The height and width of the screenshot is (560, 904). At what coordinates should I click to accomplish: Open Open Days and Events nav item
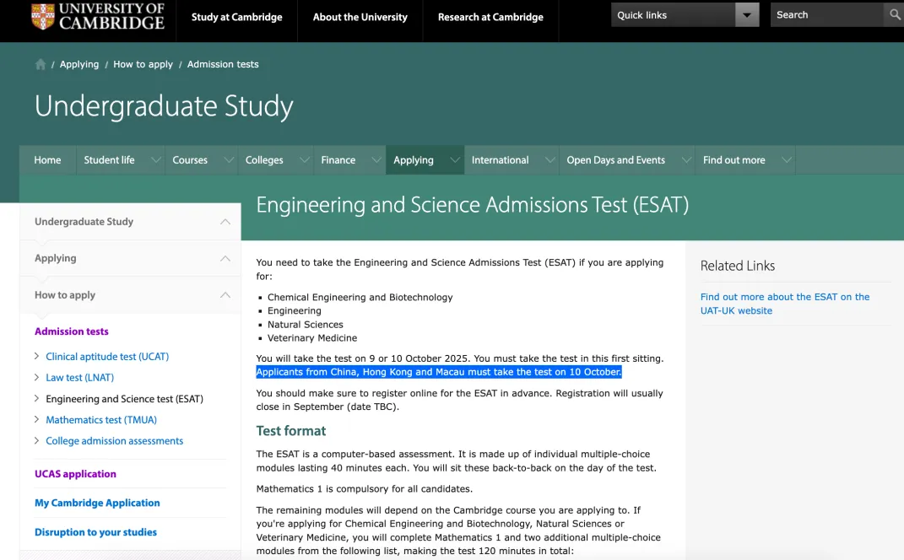click(x=615, y=160)
